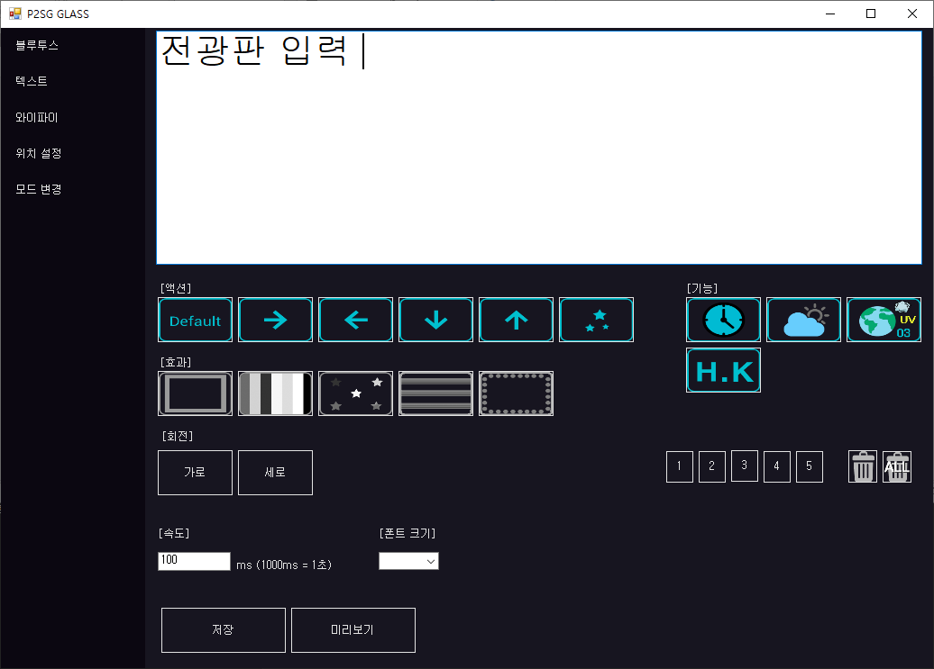Set rotation to 가로
The image size is (934, 669).
195,473
